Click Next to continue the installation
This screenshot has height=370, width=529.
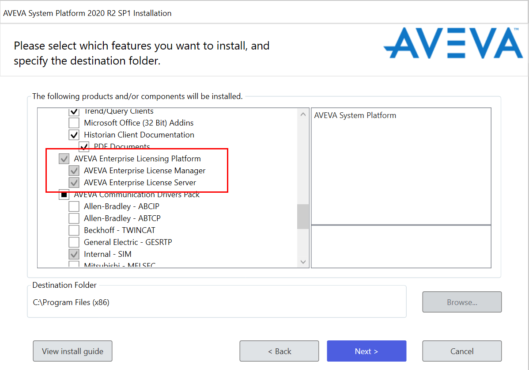click(x=367, y=351)
